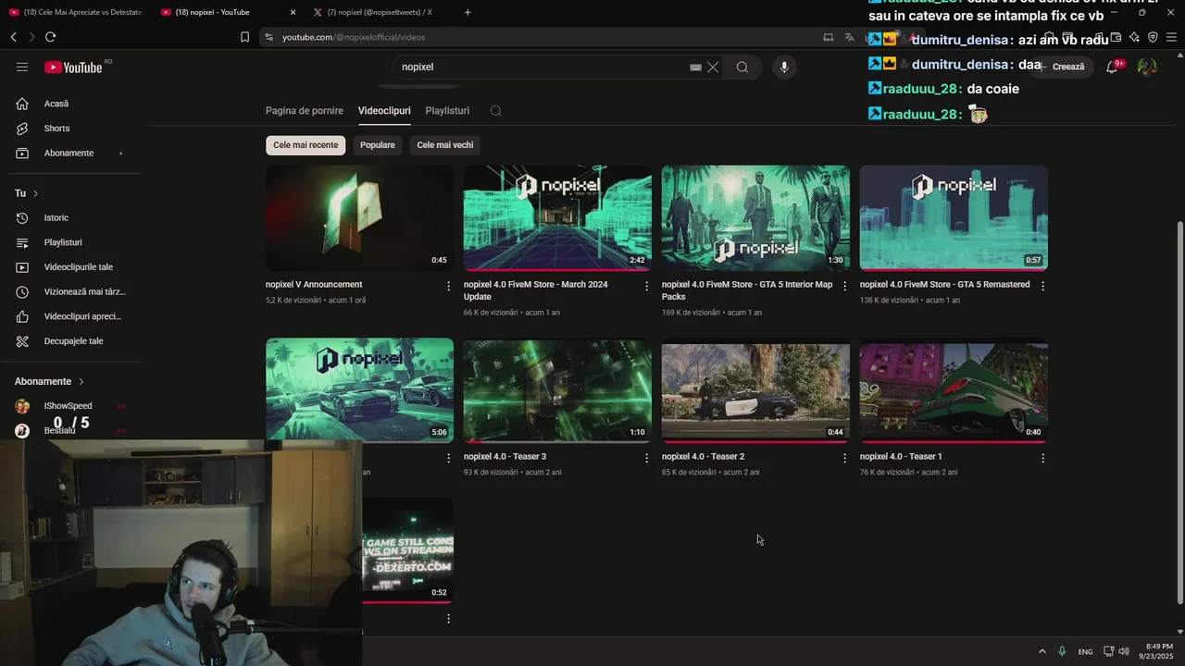Select the Cele mai recente filter
The height and width of the screenshot is (666, 1185).
click(306, 145)
